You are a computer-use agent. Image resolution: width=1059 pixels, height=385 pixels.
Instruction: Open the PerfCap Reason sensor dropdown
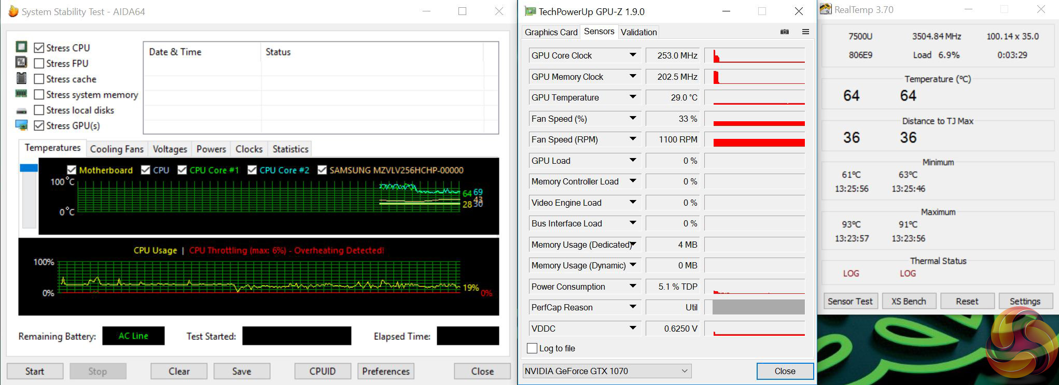633,307
